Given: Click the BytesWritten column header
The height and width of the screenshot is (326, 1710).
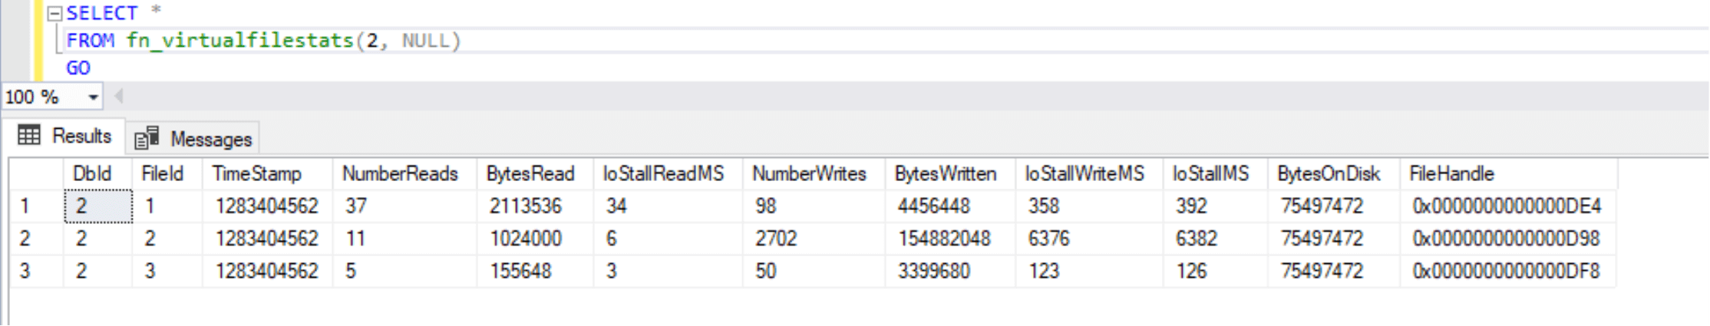Looking at the screenshot, I should click(946, 174).
